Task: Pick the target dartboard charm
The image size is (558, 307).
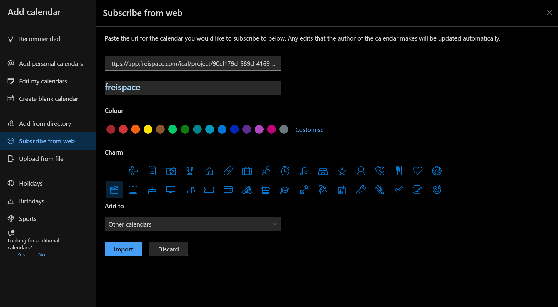Action: coord(437,190)
